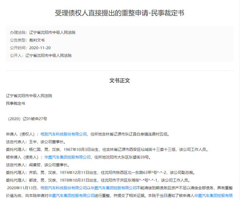240x201 pixels.
Task: Open 华晨汽车集团控股有限公司 link after 向本院申请对
Action: point(71,196)
